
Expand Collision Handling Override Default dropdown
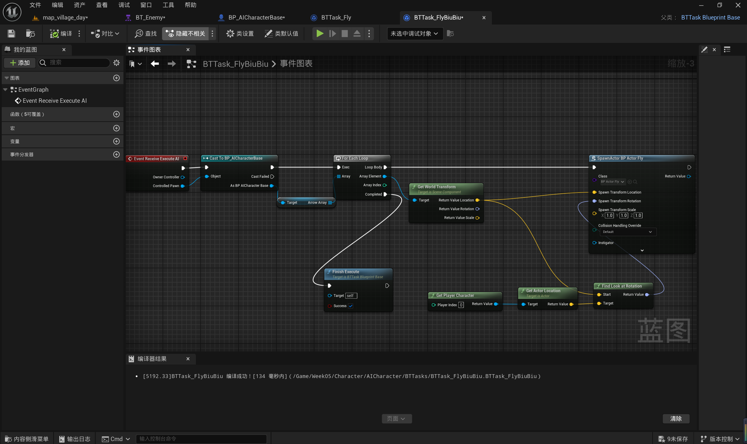pyautogui.click(x=628, y=232)
